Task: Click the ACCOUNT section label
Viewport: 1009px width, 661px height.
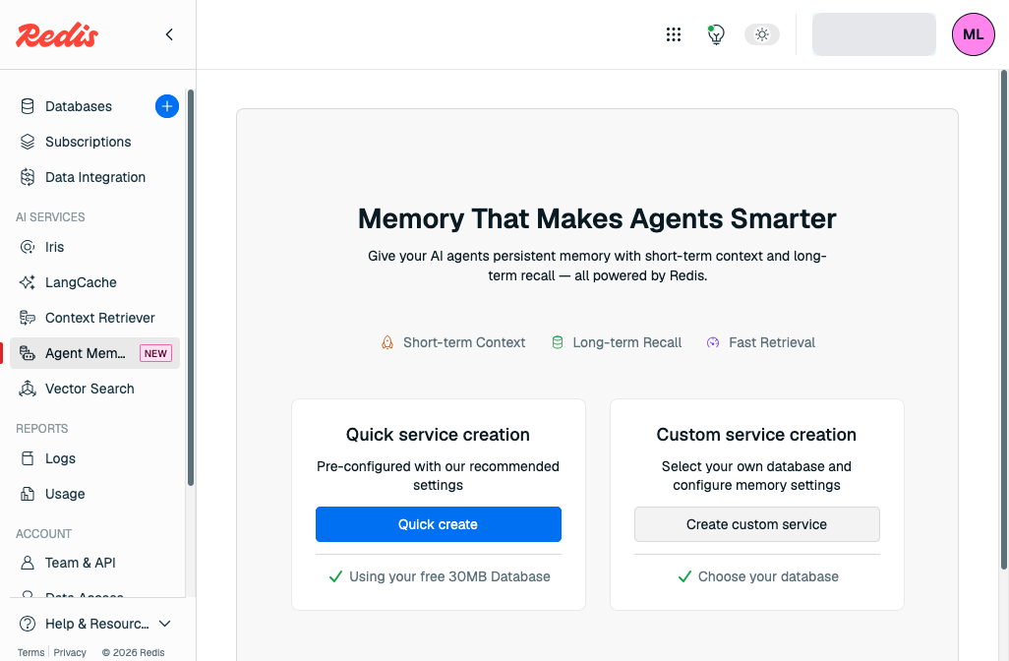Action: click(x=43, y=533)
